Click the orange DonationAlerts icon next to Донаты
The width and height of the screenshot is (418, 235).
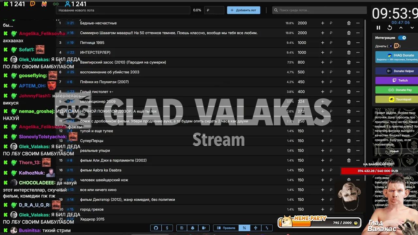point(396,46)
